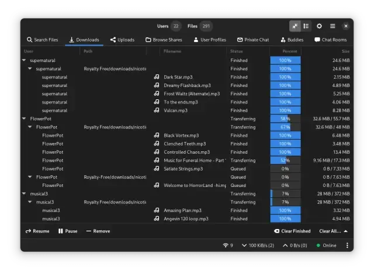This screenshot has width=374, height=274.
Task: Click the 52% progress bar for Music for Funeral Home
Action: pyautogui.click(x=285, y=160)
